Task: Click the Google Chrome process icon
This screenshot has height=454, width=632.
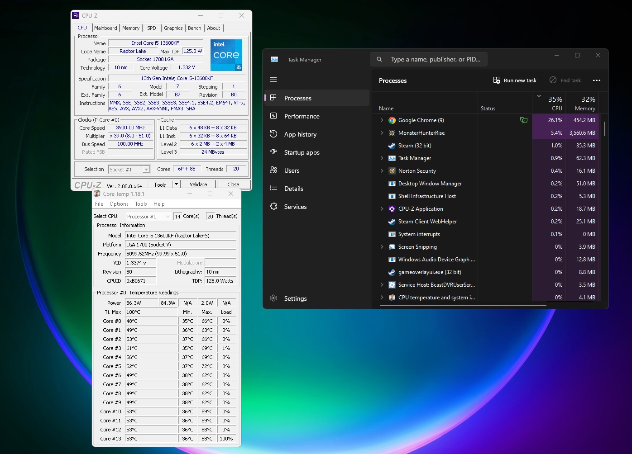Action: [x=392, y=120]
